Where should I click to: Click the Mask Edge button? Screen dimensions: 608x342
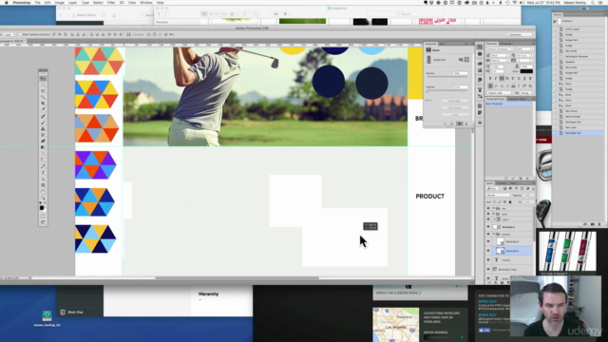(x=455, y=101)
